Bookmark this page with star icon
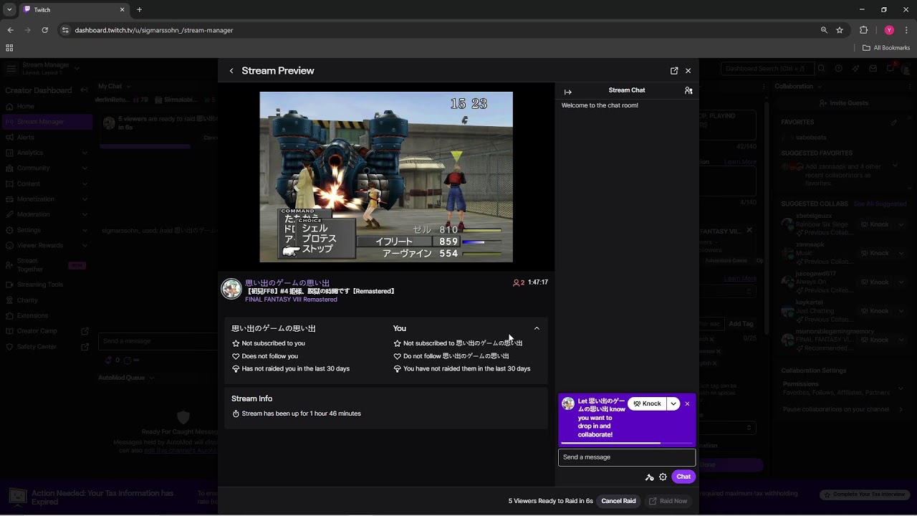This screenshot has width=917, height=516. click(840, 30)
